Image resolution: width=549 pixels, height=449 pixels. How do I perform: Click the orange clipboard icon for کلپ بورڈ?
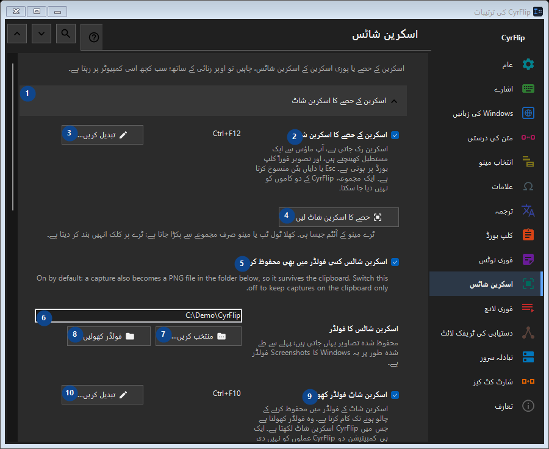coord(528,235)
